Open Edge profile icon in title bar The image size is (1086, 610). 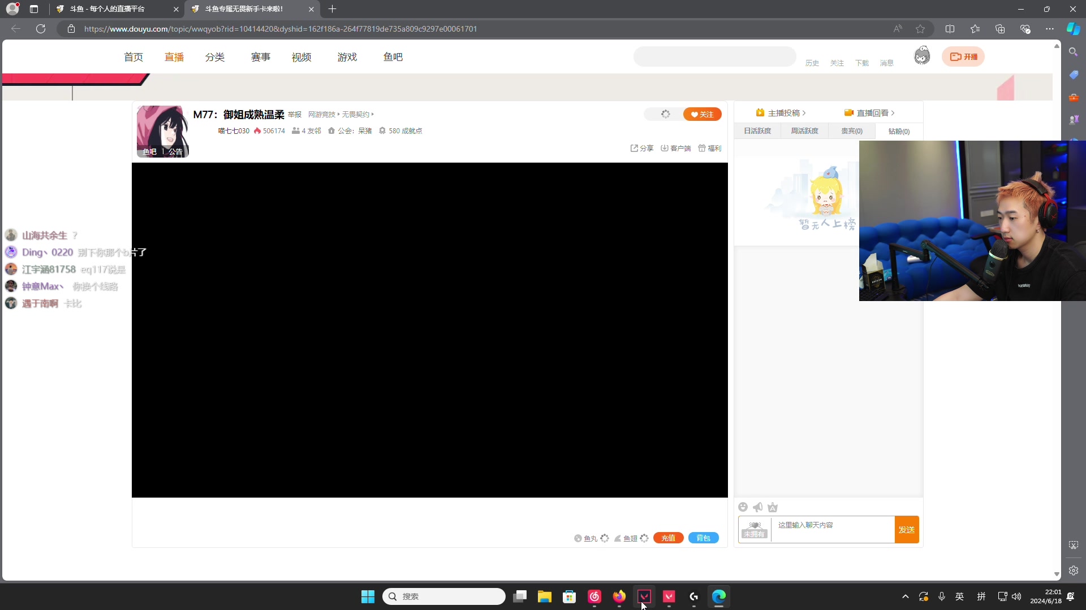[x=12, y=8]
